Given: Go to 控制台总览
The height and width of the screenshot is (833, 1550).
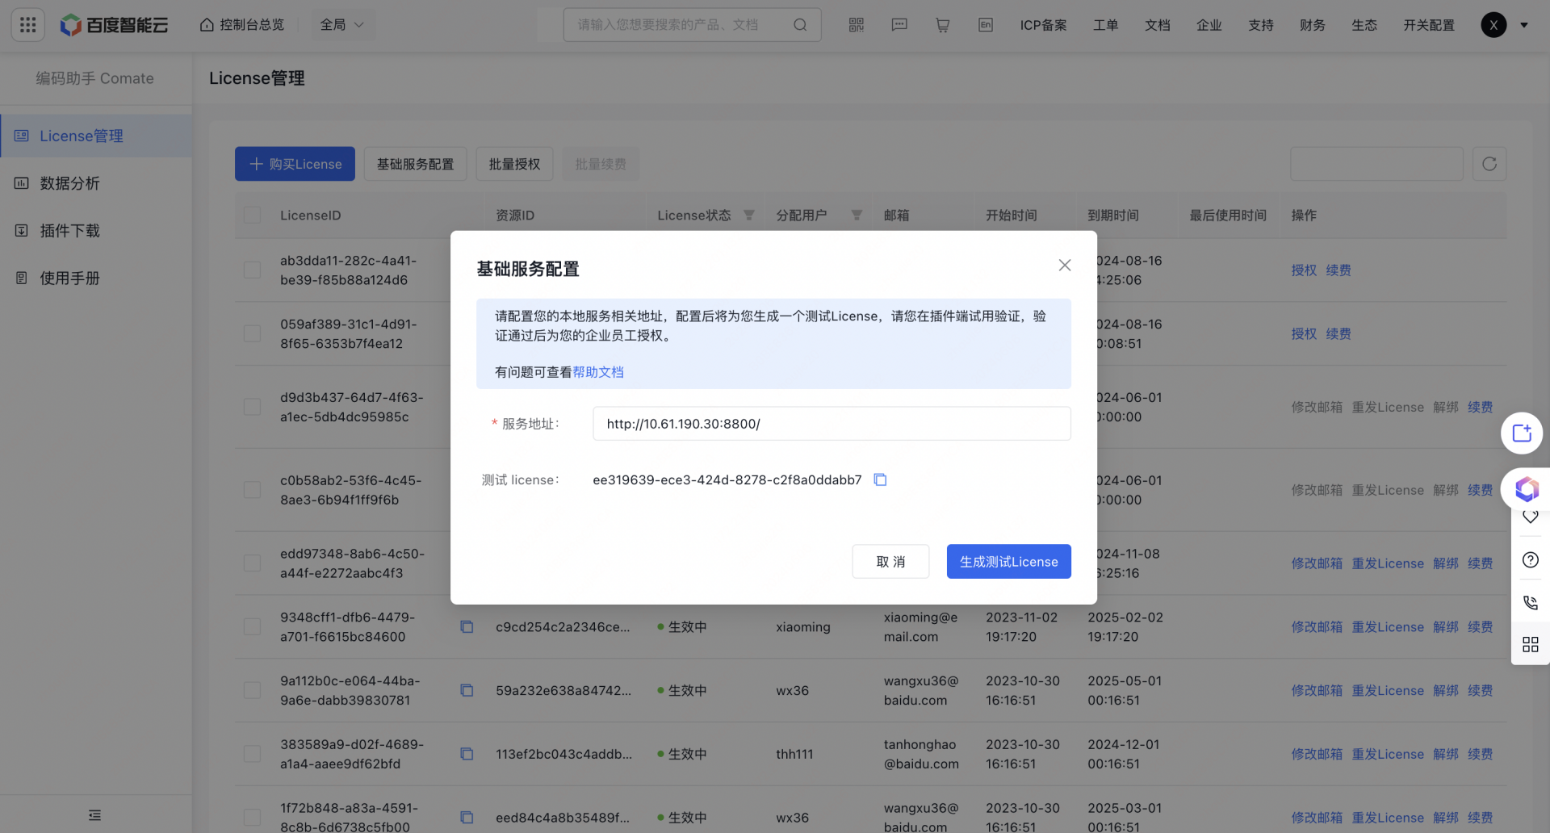Looking at the screenshot, I should (x=242, y=25).
